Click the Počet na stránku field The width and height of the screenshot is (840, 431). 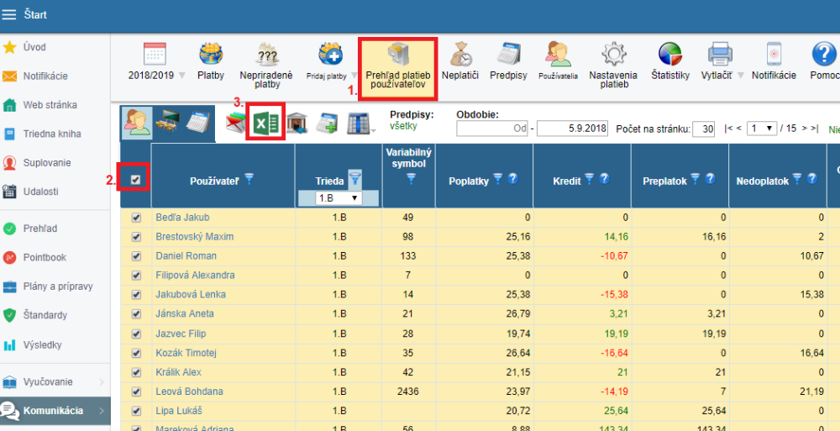pyautogui.click(x=703, y=129)
